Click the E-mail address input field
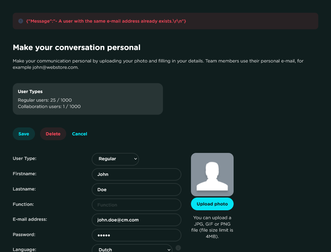 tap(137, 220)
